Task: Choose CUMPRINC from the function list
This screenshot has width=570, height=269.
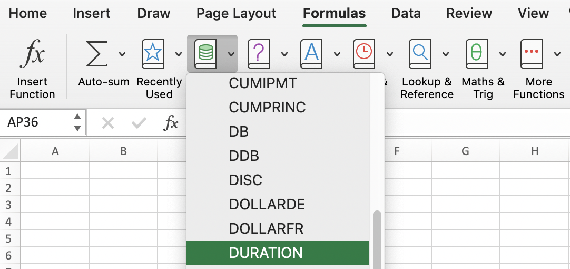Action: (278, 108)
